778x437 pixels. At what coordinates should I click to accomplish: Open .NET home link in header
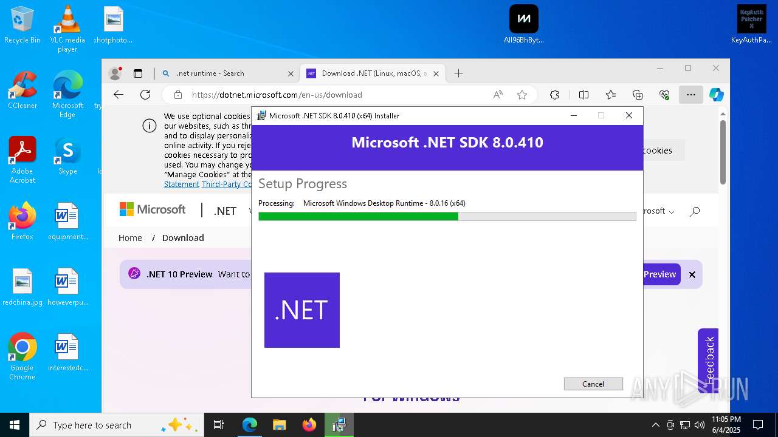225,211
